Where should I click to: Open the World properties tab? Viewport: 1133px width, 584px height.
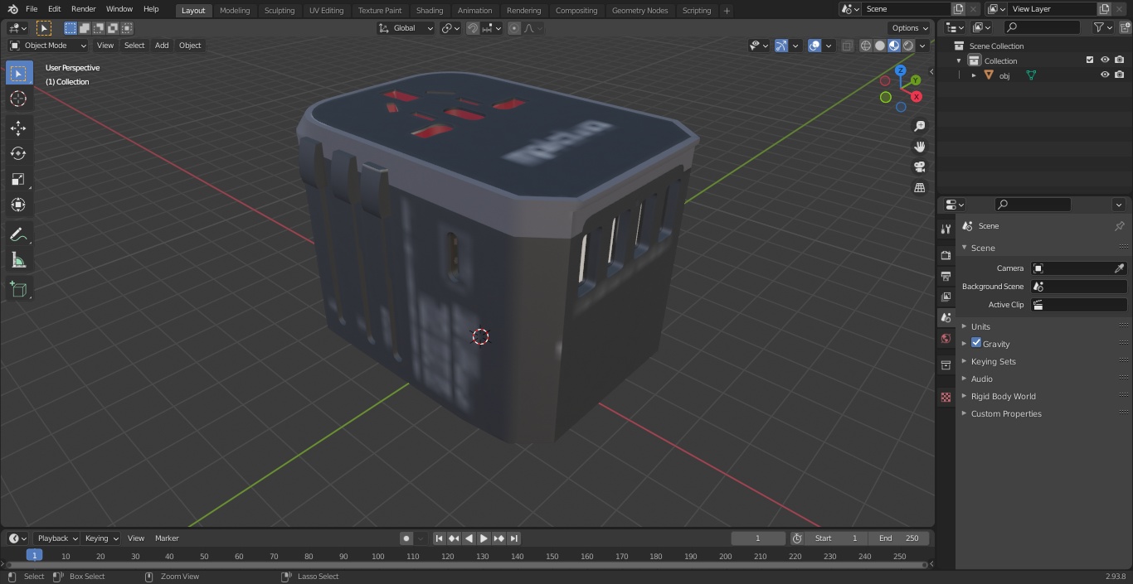tap(946, 338)
